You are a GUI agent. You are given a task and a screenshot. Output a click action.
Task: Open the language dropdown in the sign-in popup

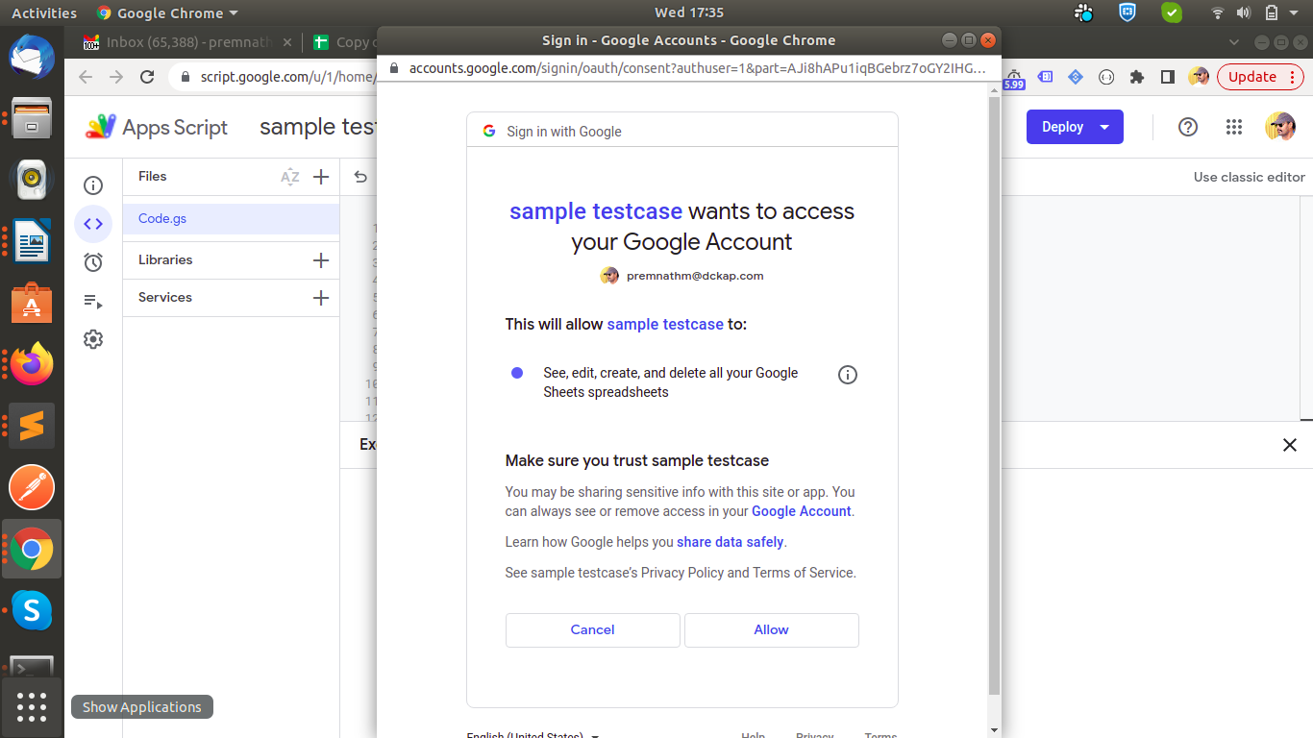[533, 735]
